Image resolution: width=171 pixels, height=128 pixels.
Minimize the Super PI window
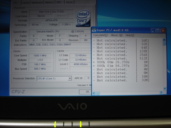153,31
